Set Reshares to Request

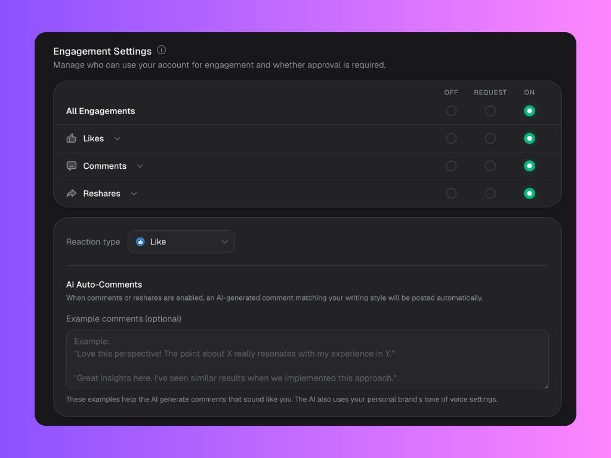(x=490, y=193)
